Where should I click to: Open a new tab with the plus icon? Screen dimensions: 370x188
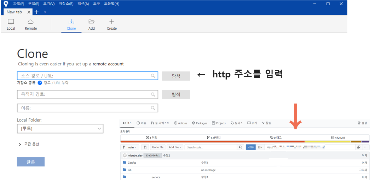(36, 12)
